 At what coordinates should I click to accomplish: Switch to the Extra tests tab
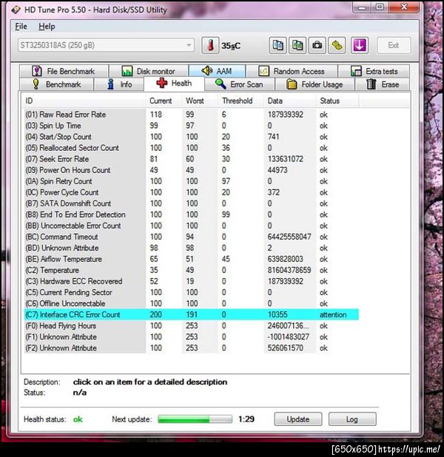click(x=374, y=71)
